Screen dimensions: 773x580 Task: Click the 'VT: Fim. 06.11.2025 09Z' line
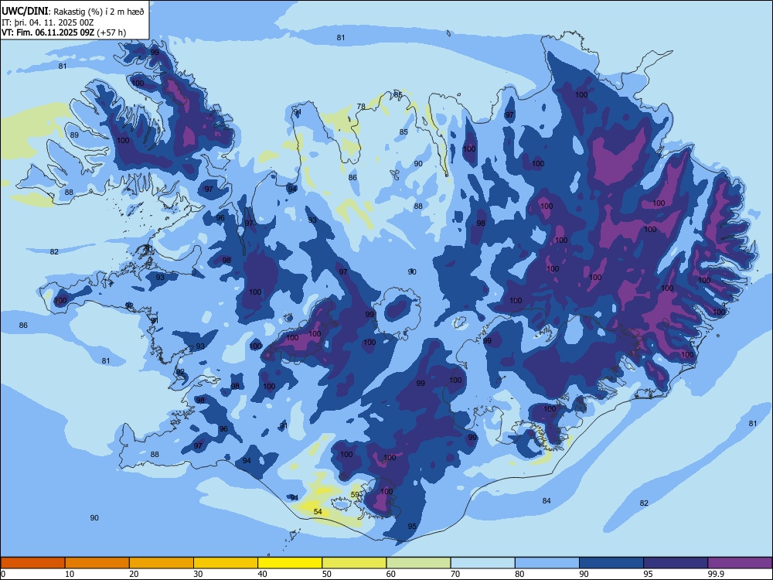48,32
